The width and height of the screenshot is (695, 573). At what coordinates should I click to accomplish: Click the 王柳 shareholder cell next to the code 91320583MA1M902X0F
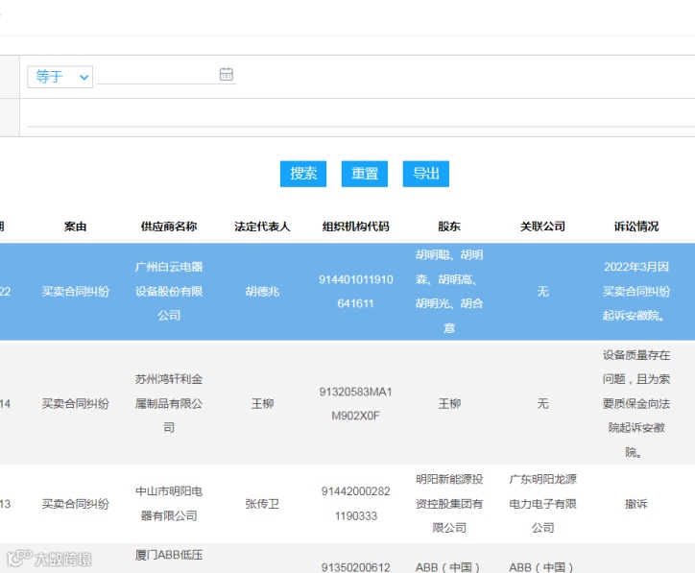[449, 403]
